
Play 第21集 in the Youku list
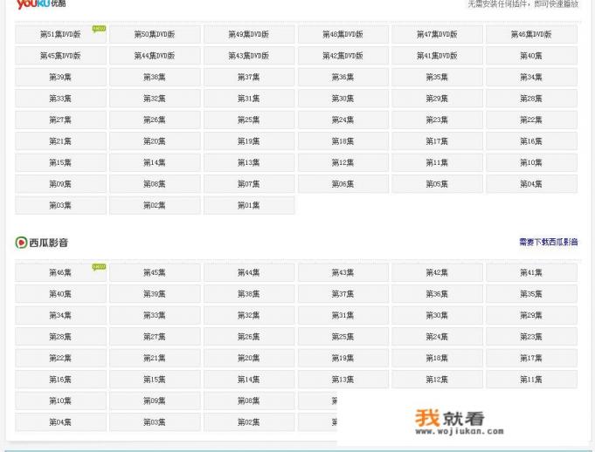tap(60, 141)
